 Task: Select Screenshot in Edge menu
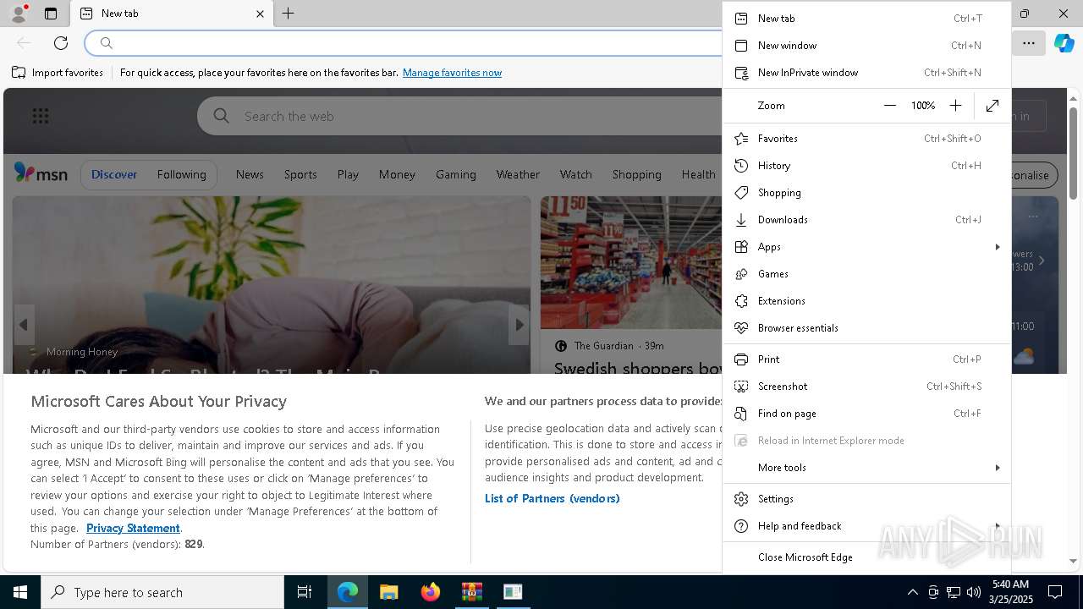pos(866,387)
